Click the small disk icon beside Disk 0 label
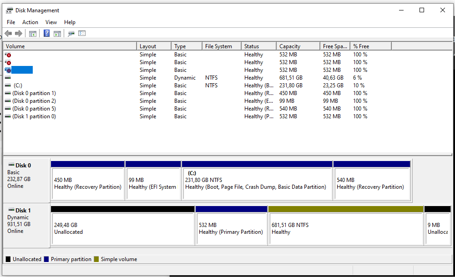 click(x=11, y=165)
